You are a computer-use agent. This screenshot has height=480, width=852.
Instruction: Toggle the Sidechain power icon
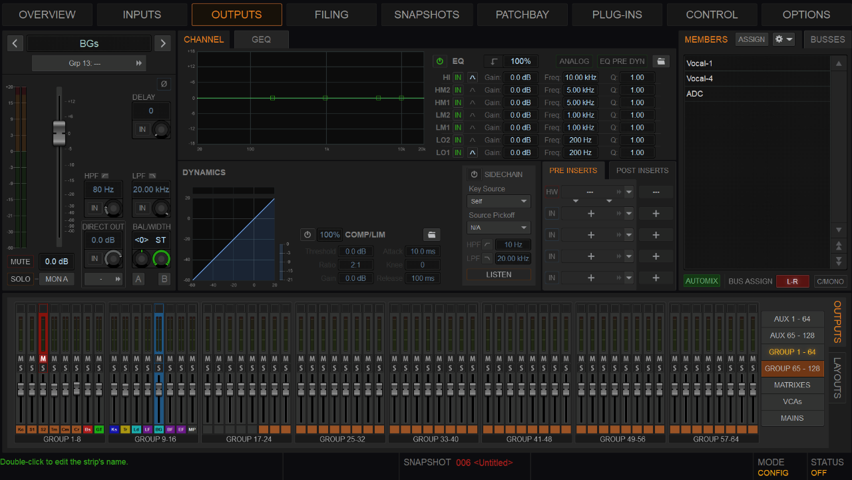474,174
